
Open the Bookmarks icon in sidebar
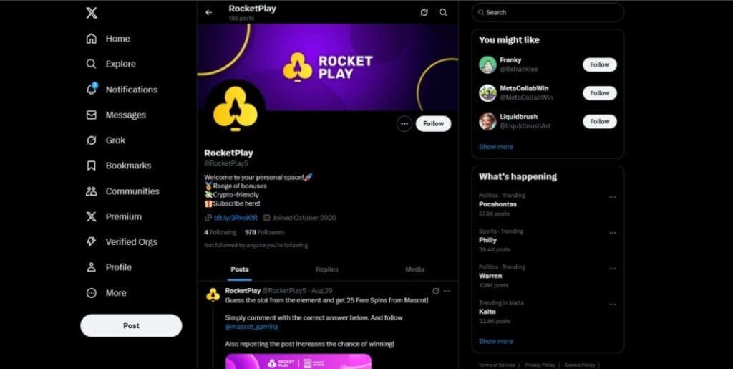pyautogui.click(x=92, y=166)
